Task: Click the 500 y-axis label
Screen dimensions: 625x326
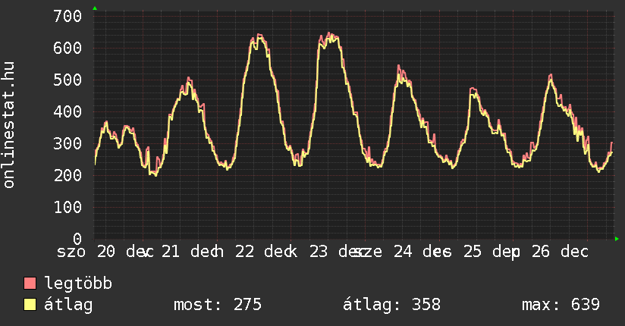Action: pos(68,80)
